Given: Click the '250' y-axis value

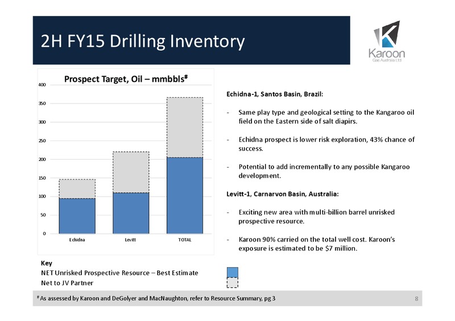Looking at the screenshot, I should [x=42, y=141].
